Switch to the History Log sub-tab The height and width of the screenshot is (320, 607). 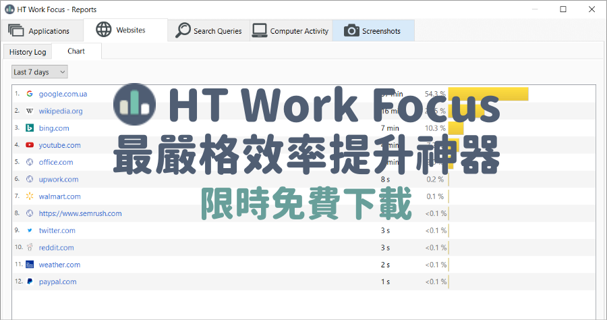point(28,52)
